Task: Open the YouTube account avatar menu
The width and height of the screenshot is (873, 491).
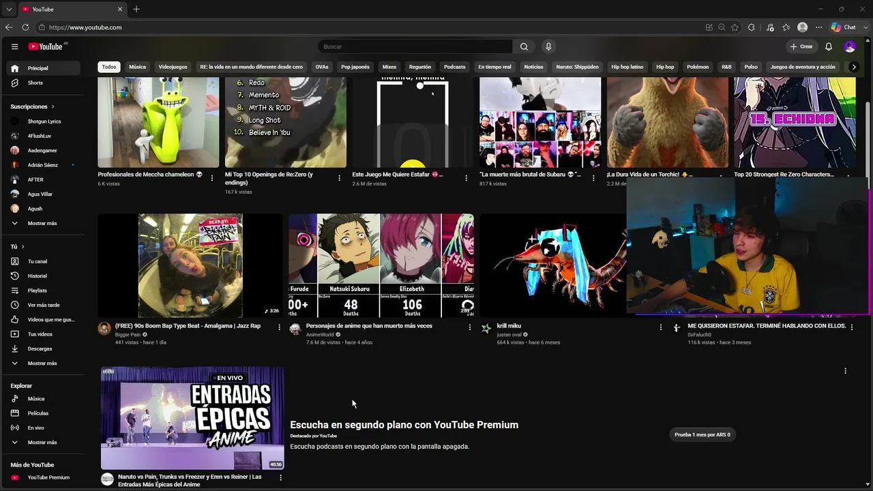Action: [850, 46]
